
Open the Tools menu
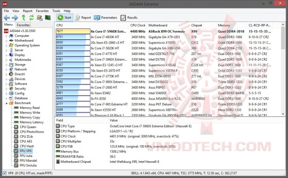click(56, 11)
